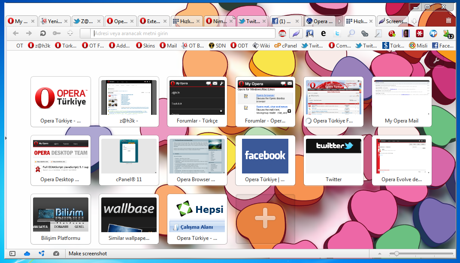Show more tabs with the tab bar arrow
Viewport: 460px width, 263px height.
point(339,21)
